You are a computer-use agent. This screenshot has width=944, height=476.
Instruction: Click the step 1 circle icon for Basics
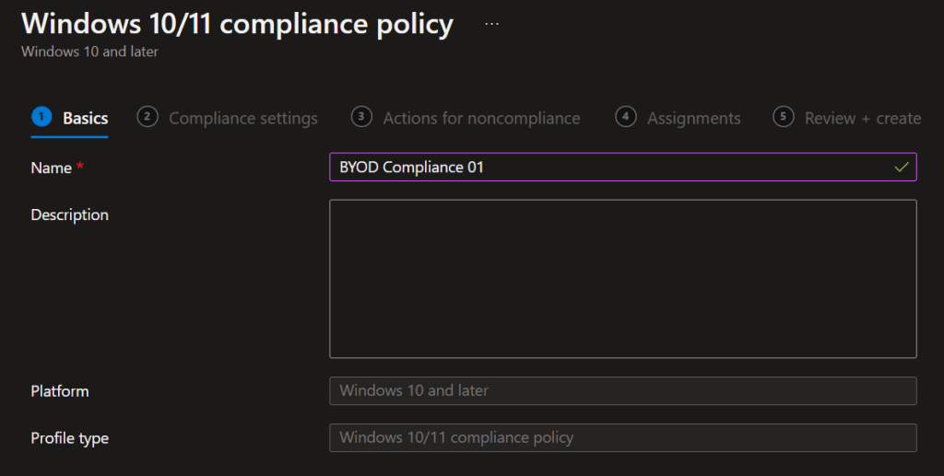[x=41, y=117]
